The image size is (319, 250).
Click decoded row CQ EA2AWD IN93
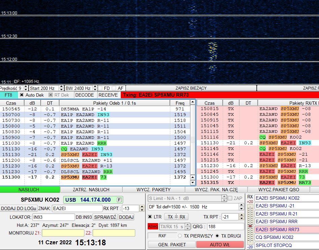pos(95,149)
